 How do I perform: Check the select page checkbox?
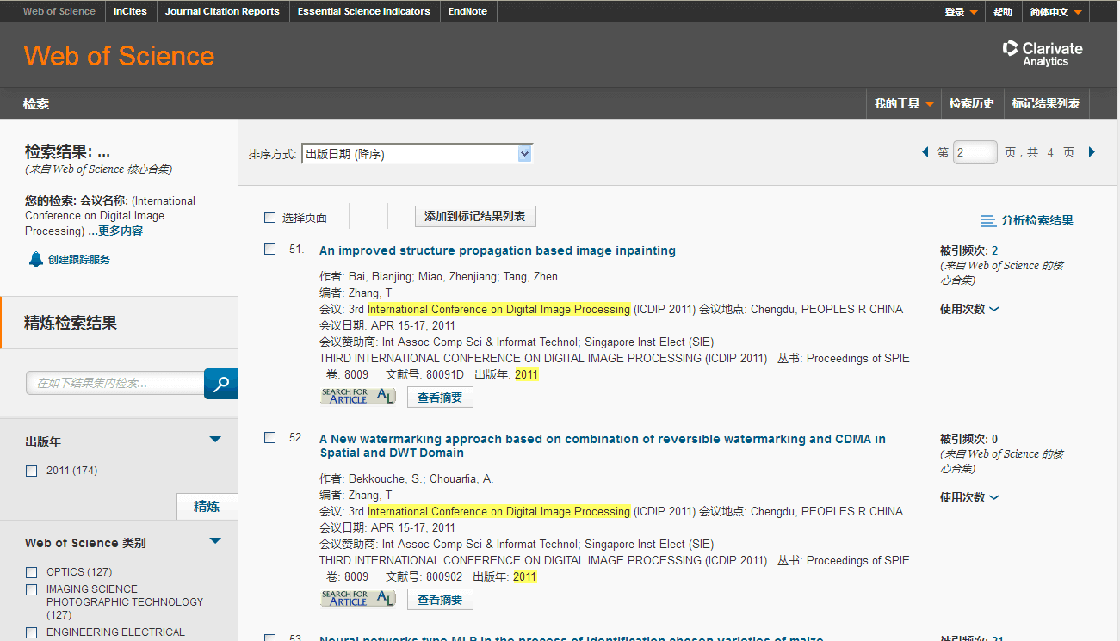(x=269, y=218)
